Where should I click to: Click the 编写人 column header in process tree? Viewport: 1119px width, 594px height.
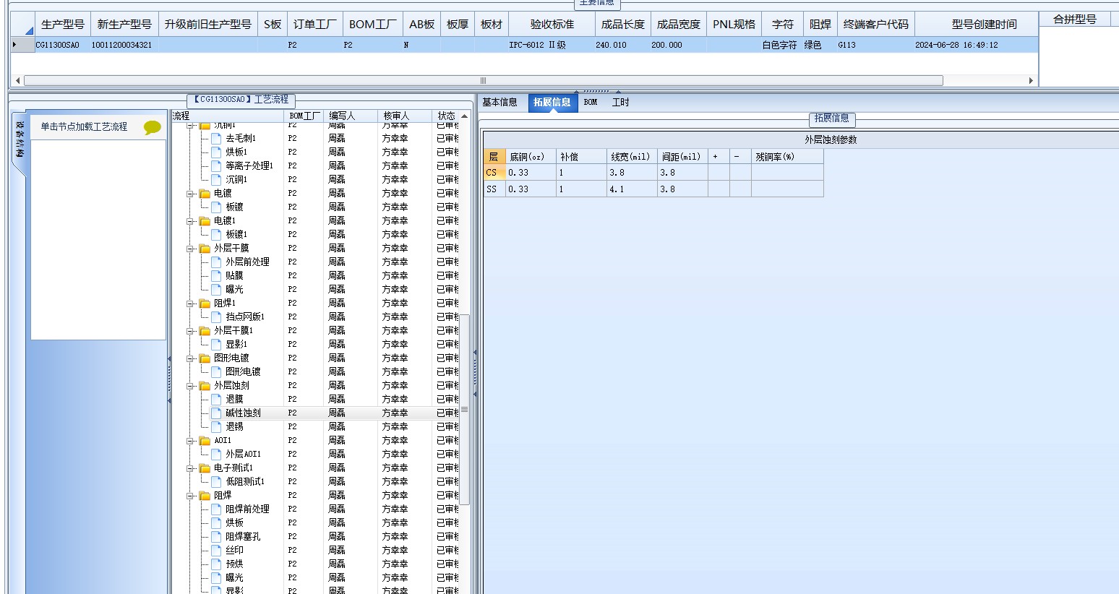pos(351,116)
